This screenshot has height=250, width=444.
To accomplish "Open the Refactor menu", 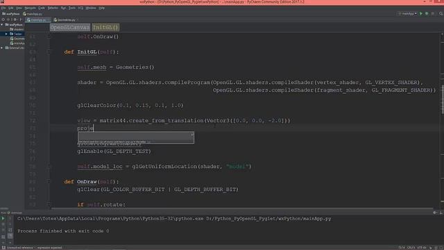I will (x=53, y=8).
